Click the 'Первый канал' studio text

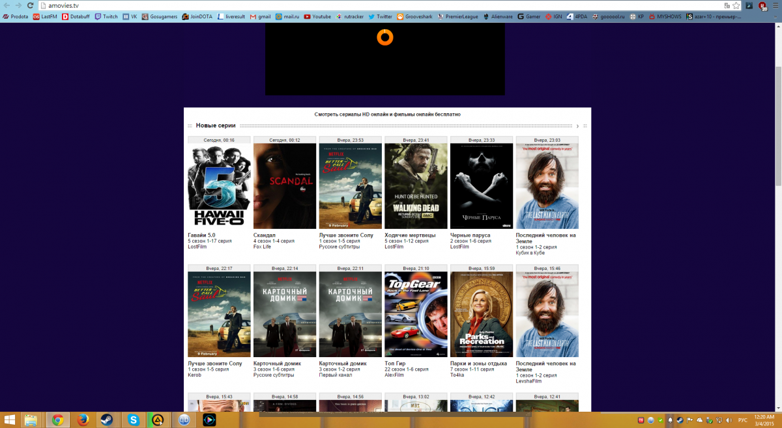click(x=336, y=375)
